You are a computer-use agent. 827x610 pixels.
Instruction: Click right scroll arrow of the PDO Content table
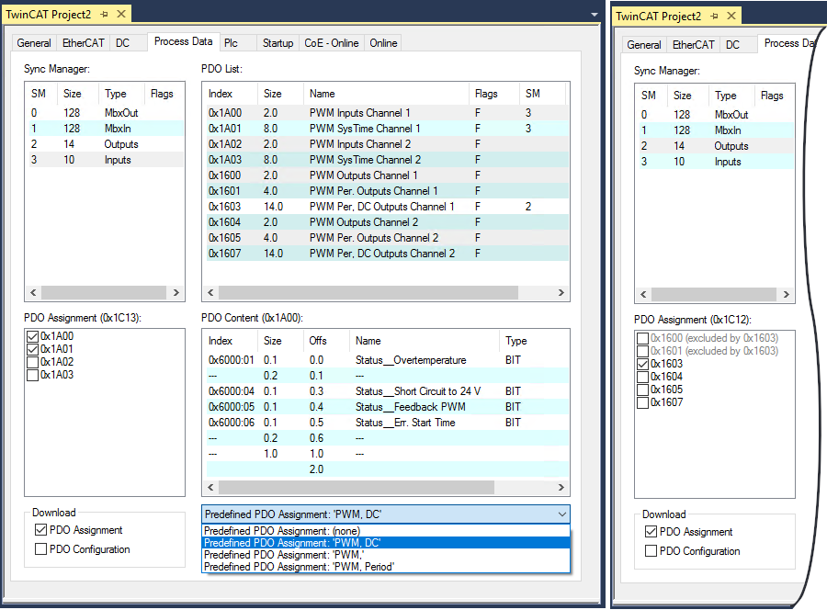[561, 488]
